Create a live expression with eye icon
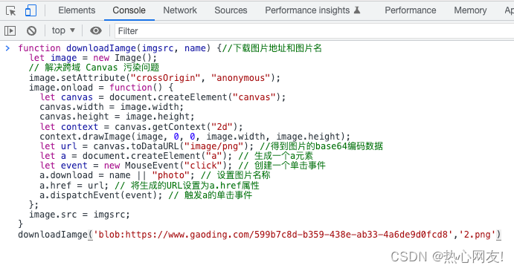Viewport: 514px width, 271px height. (96, 30)
